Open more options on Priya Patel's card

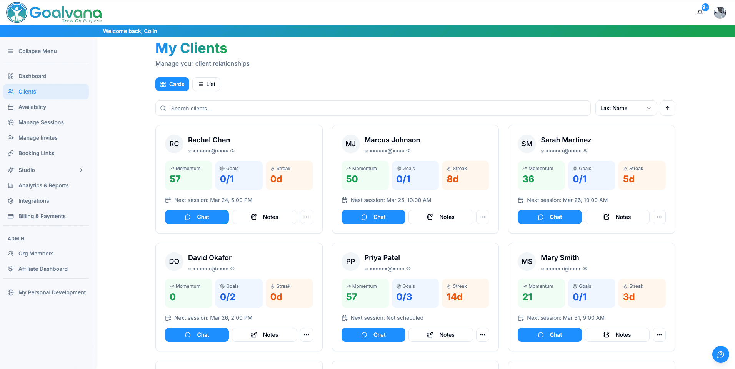click(482, 335)
